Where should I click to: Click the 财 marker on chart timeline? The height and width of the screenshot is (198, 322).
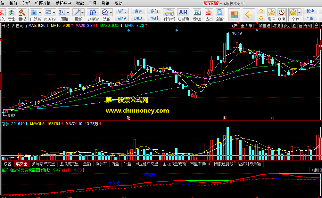[x=128, y=118]
